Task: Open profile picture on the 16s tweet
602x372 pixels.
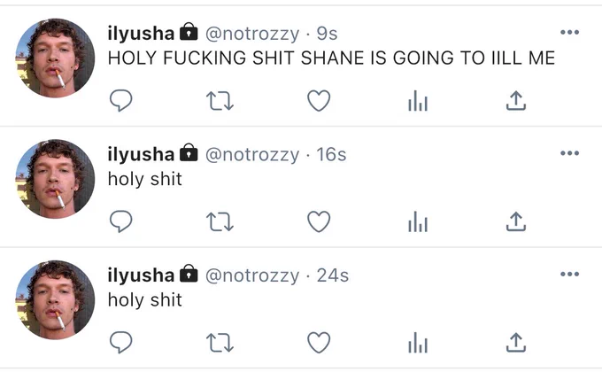Action: pos(55,179)
